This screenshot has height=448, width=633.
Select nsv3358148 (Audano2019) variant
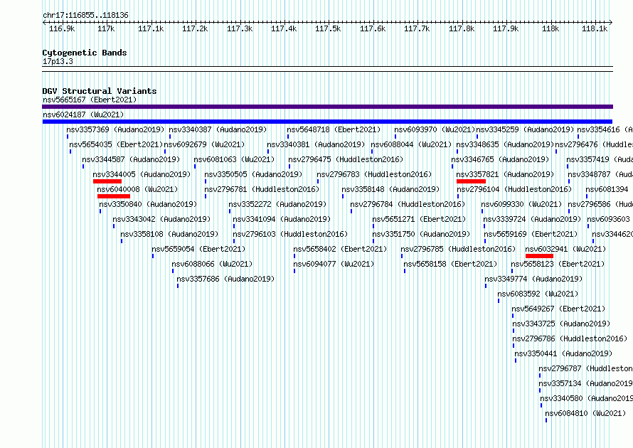click(390, 189)
